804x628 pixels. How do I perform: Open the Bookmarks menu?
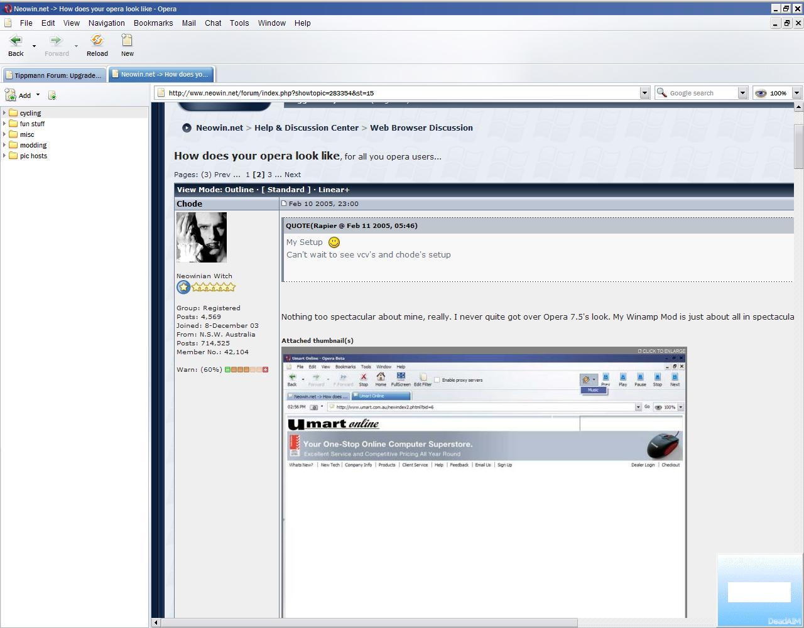coord(153,23)
